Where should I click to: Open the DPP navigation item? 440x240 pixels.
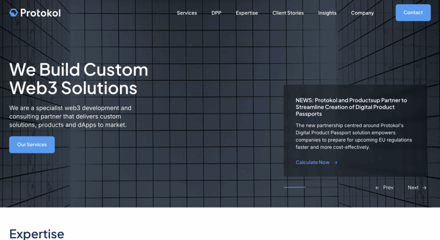[217, 13]
